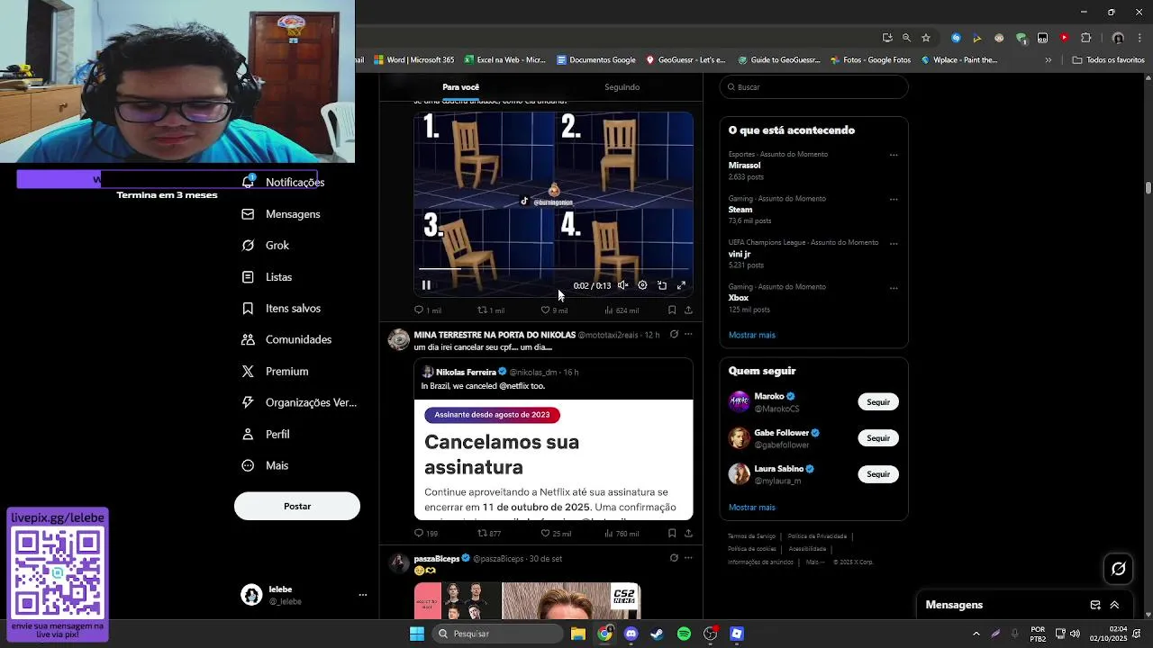This screenshot has height=648, width=1153.
Task: Open the Steam trending topic
Action: (740, 210)
